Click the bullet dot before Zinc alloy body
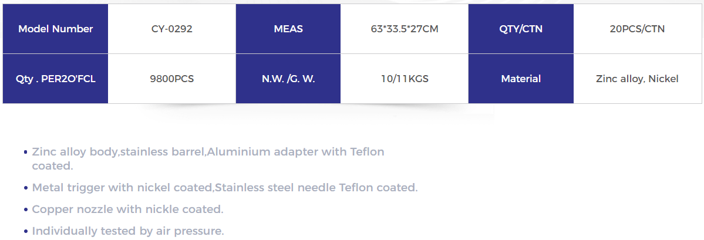The image size is (704, 240). coord(26,152)
